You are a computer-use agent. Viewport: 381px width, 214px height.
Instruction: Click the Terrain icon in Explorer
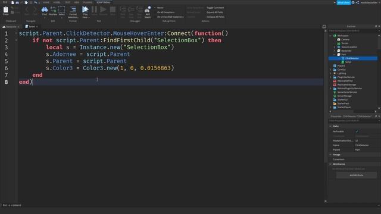point(339,43)
